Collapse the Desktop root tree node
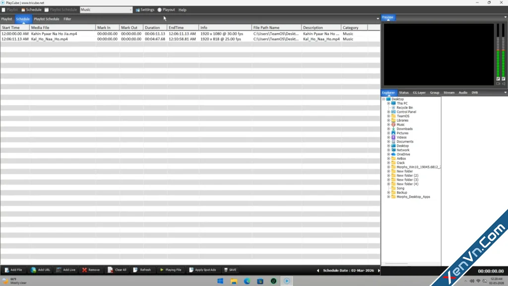This screenshot has width=508, height=286. coord(383,99)
